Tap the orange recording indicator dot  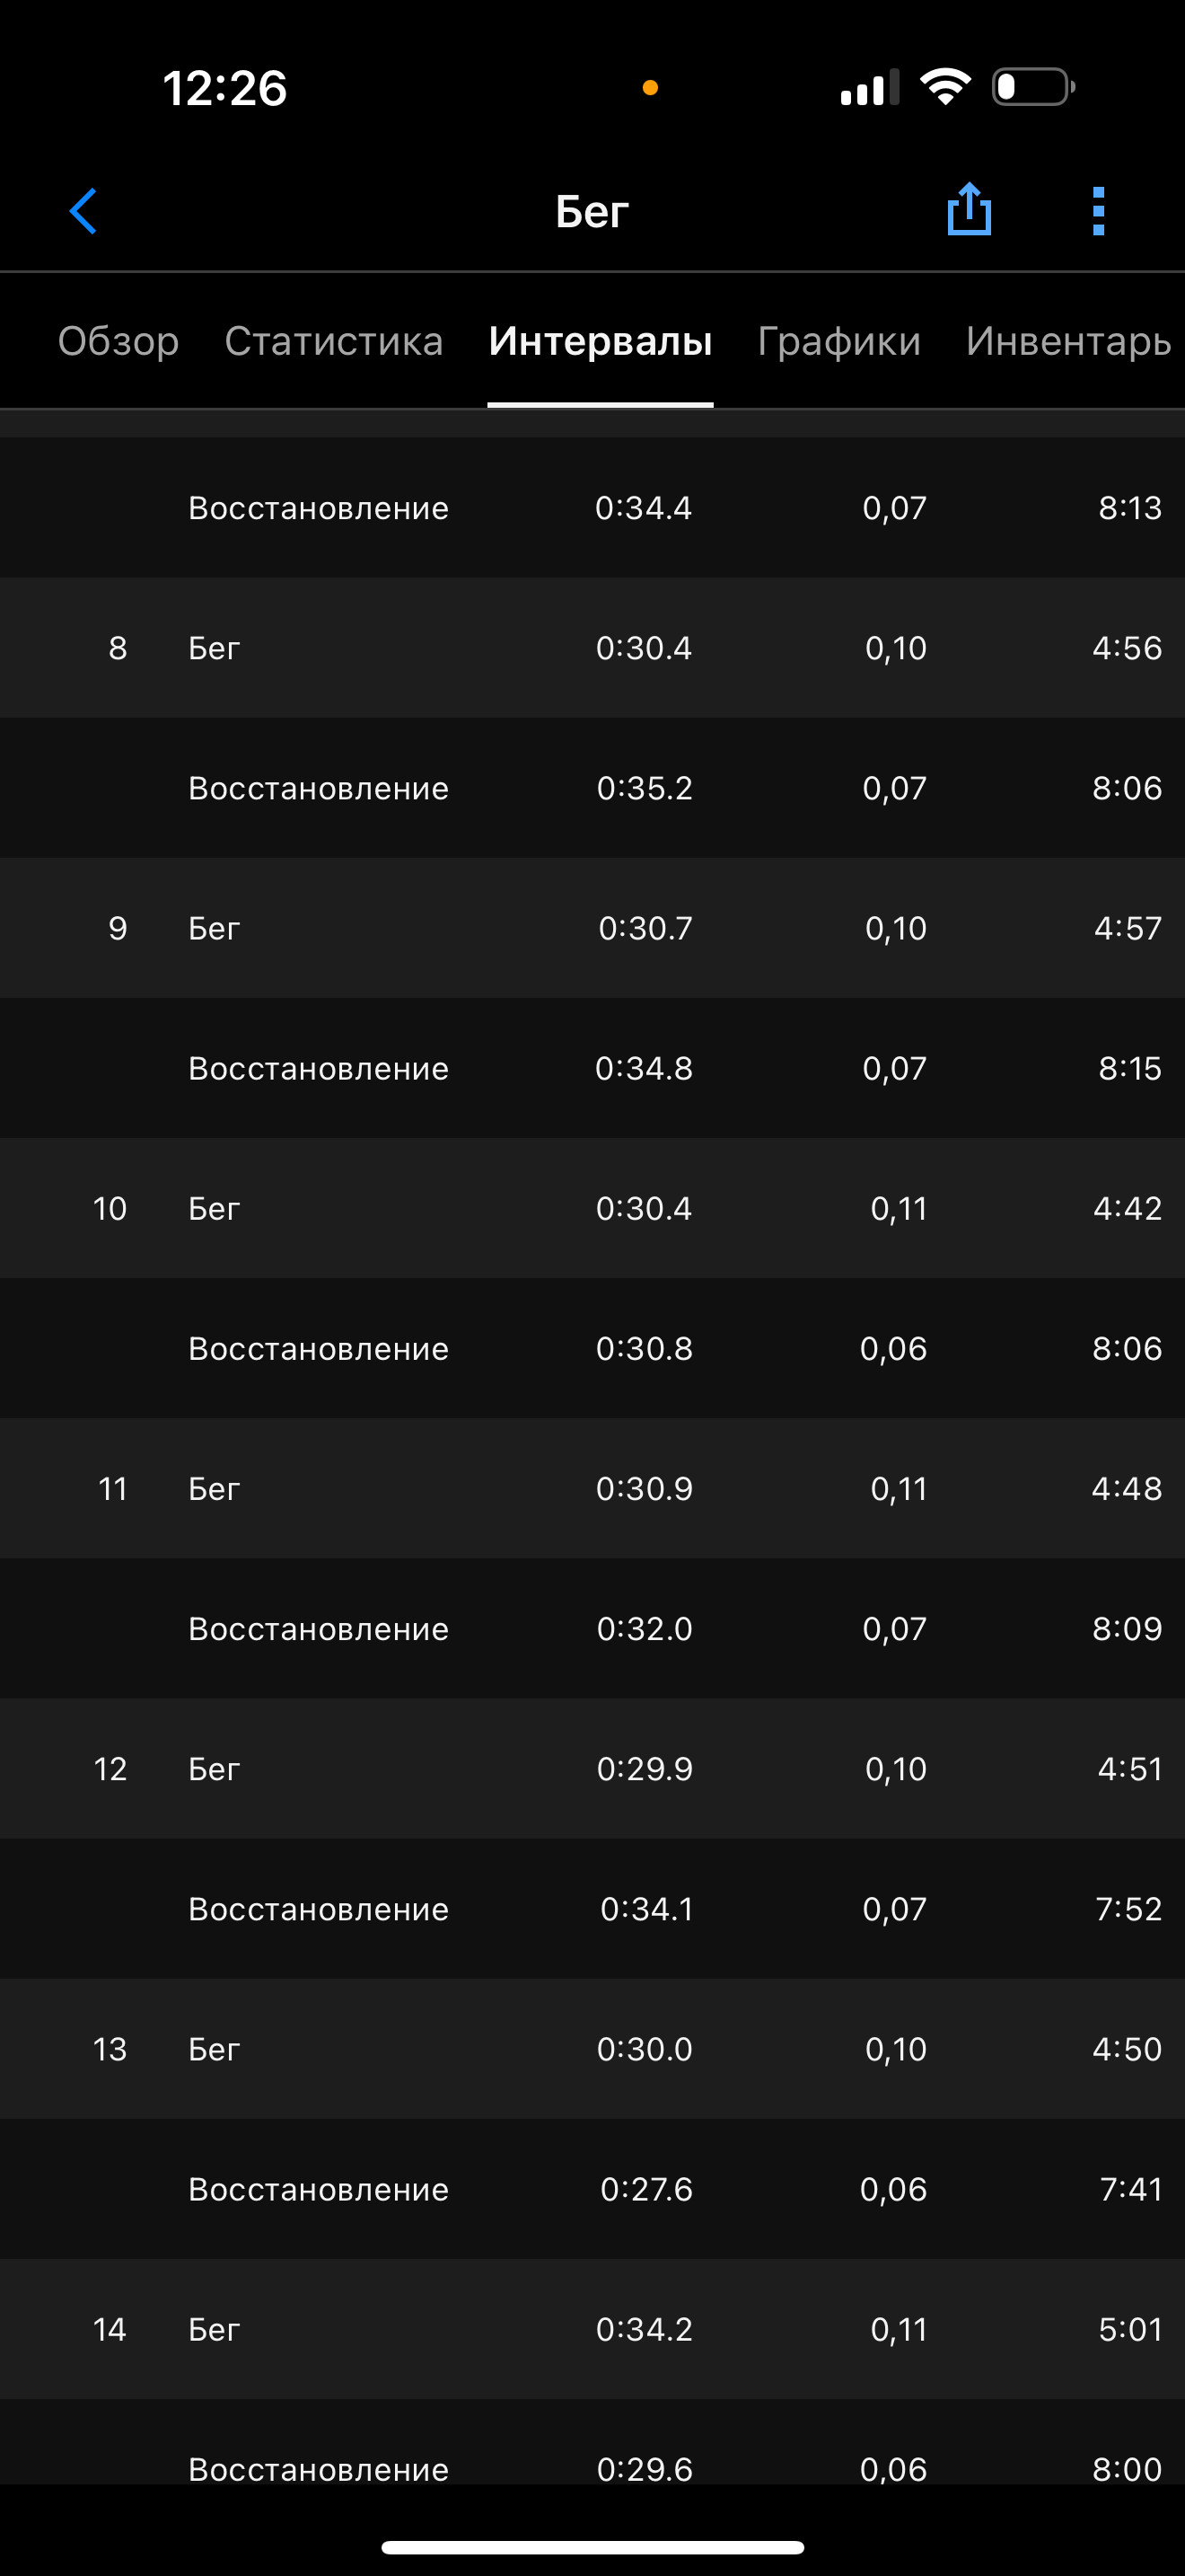[649, 88]
